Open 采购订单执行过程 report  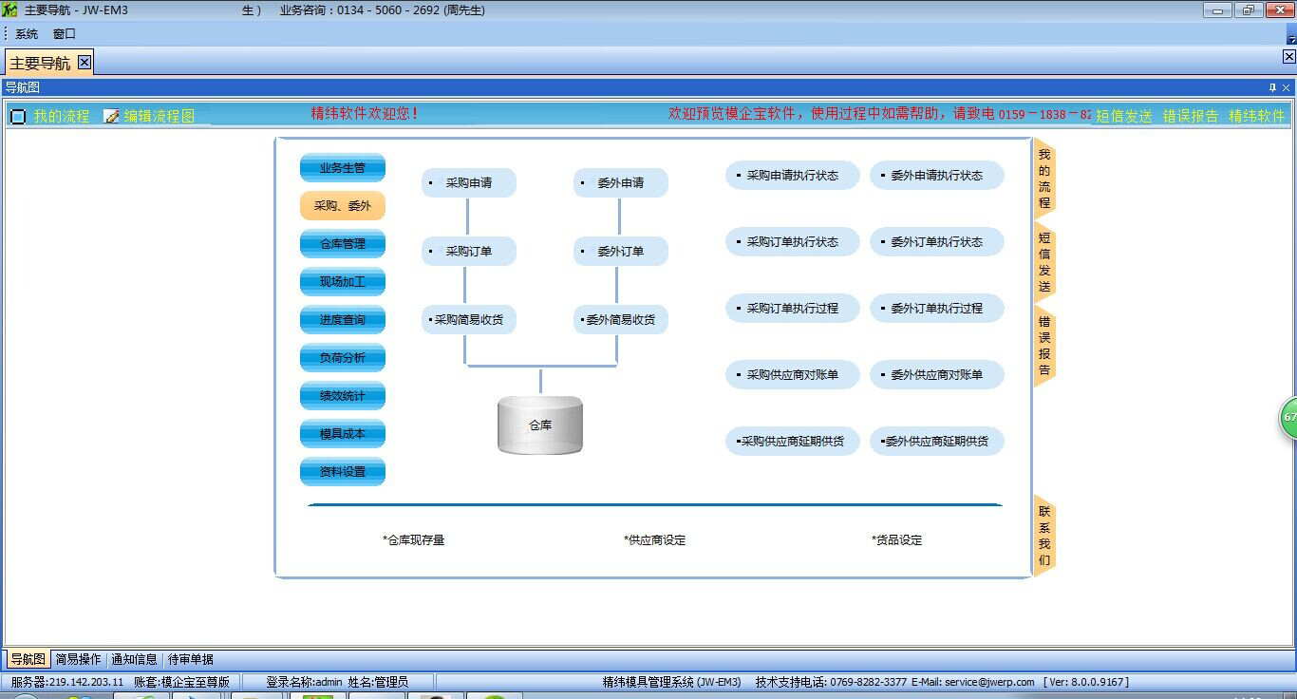pyautogui.click(x=793, y=309)
